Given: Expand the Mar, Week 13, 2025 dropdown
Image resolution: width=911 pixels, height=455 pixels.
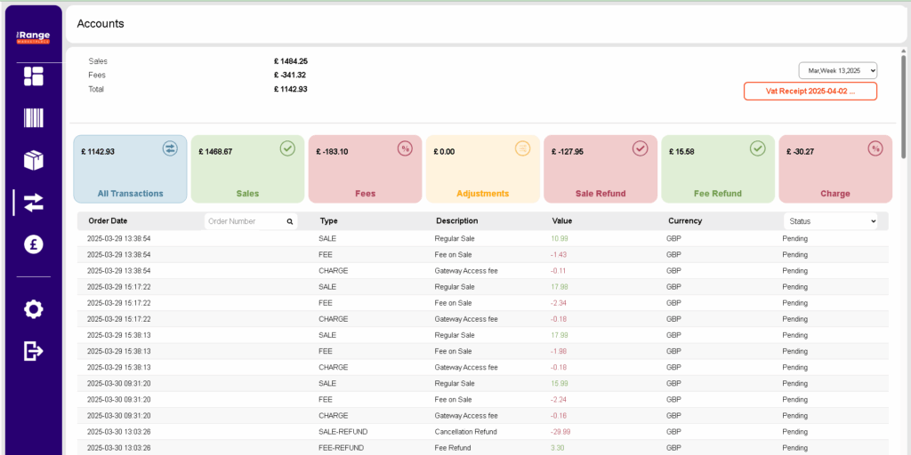Looking at the screenshot, I should click(837, 70).
